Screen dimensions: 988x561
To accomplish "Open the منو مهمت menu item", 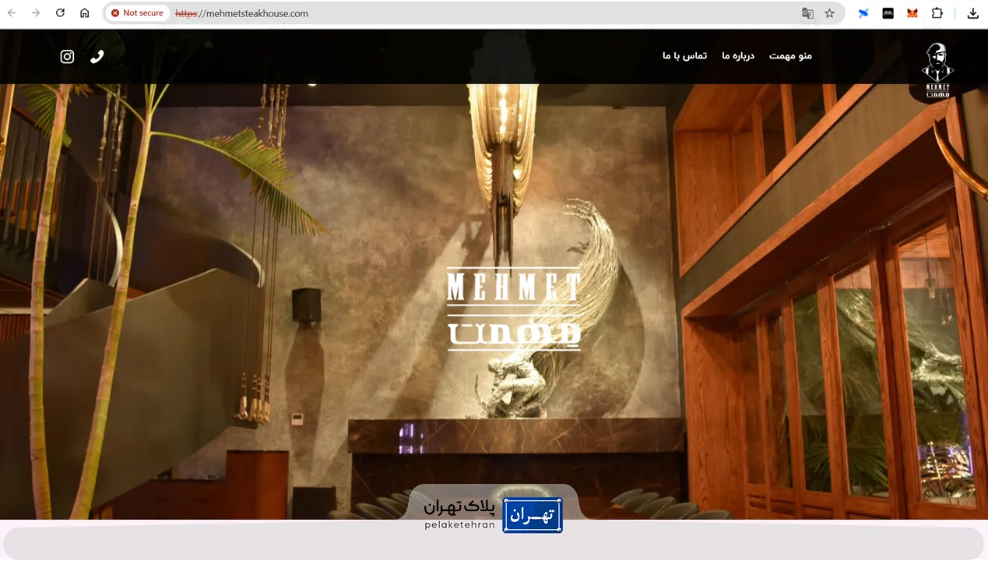I will [x=790, y=55].
